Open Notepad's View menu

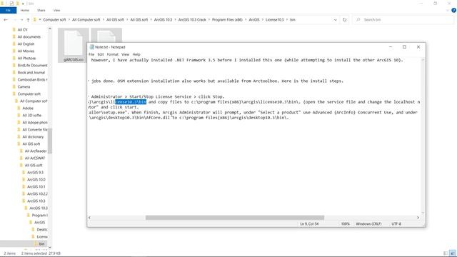126,54
